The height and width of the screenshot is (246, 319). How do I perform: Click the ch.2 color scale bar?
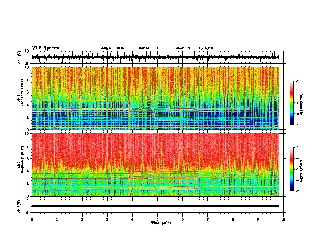(x=292, y=169)
